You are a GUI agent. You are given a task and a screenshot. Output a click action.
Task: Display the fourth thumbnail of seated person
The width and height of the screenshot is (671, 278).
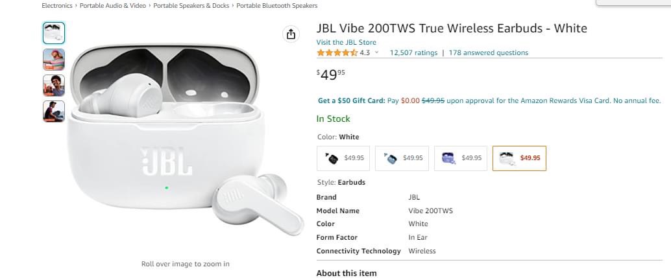coord(54,111)
